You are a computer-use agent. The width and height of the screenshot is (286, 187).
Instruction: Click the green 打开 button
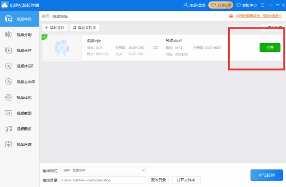tap(270, 48)
